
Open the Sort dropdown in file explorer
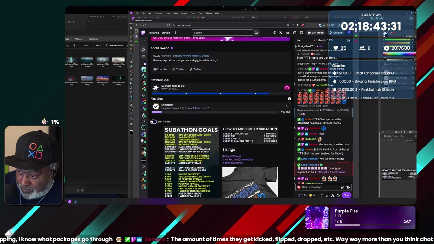point(85,46)
